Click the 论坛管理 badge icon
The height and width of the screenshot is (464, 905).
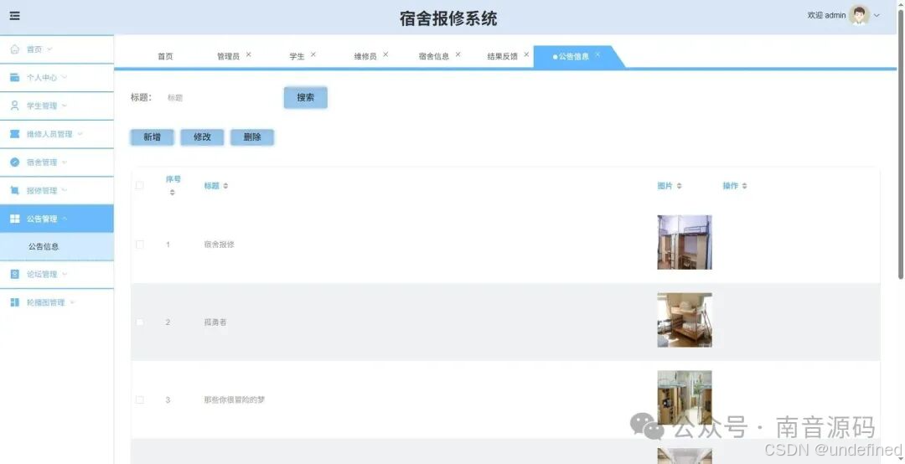pyautogui.click(x=15, y=274)
